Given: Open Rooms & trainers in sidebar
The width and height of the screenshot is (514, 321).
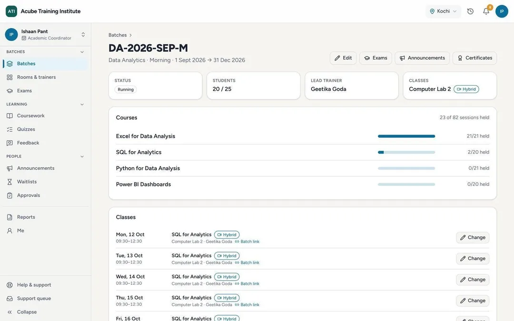Looking at the screenshot, I should [x=45, y=77].
